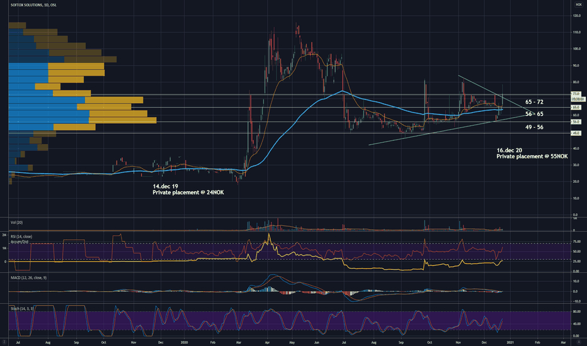The image size is (587, 346).
Task: Select the 'Private placement @ 24NOK' annotation
Action: pyautogui.click(x=188, y=193)
